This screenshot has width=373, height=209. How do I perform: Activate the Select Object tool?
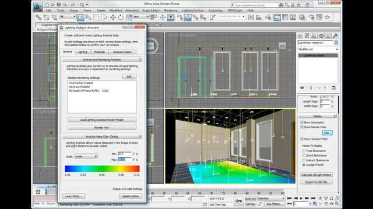pos(80,17)
